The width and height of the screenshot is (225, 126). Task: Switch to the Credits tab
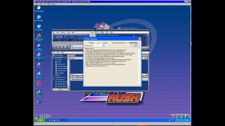click(105, 43)
